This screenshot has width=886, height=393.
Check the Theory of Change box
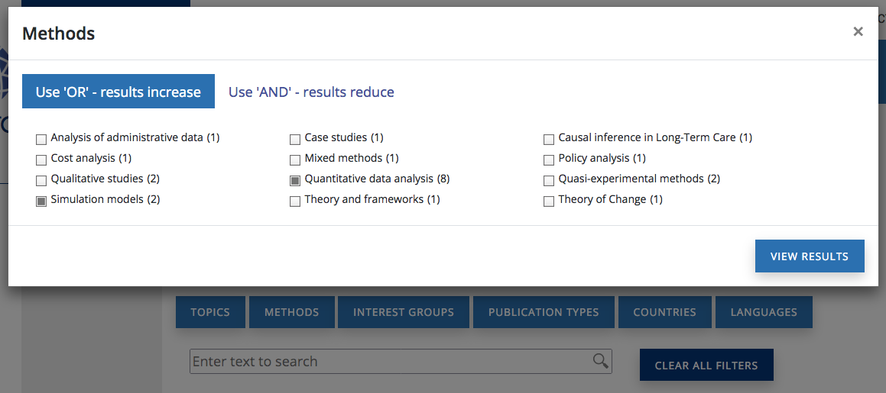pyautogui.click(x=549, y=201)
